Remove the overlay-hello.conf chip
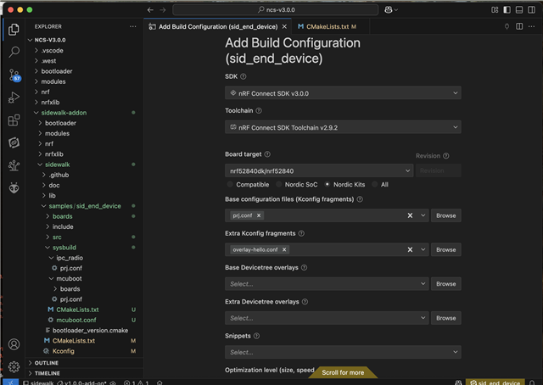Screen dimensions: 543x385 pos(284,249)
